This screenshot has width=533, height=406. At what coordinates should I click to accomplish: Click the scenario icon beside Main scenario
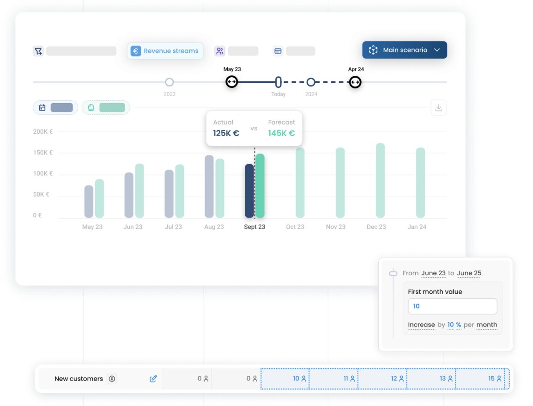pyautogui.click(x=373, y=50)
